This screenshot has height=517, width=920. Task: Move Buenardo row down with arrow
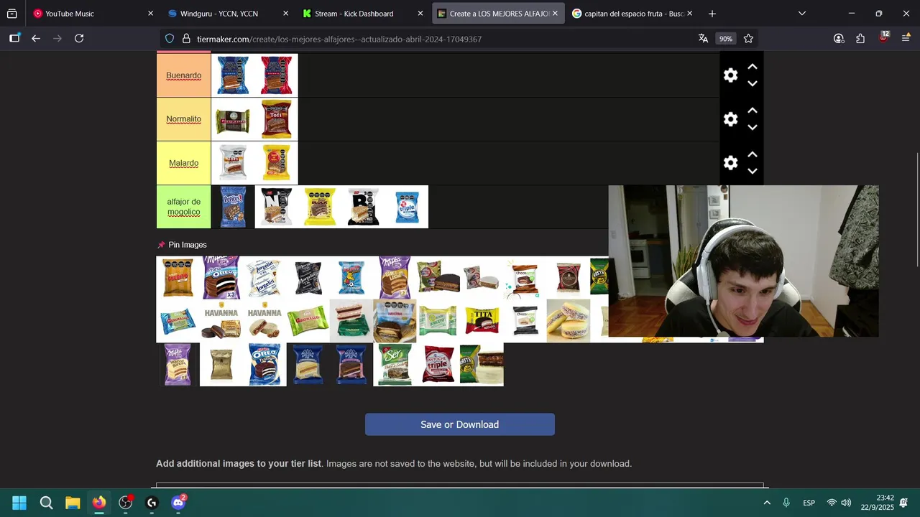tap(753, 83)
